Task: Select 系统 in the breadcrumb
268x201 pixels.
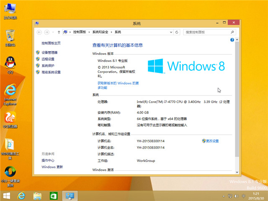Action: pos(118,32)
